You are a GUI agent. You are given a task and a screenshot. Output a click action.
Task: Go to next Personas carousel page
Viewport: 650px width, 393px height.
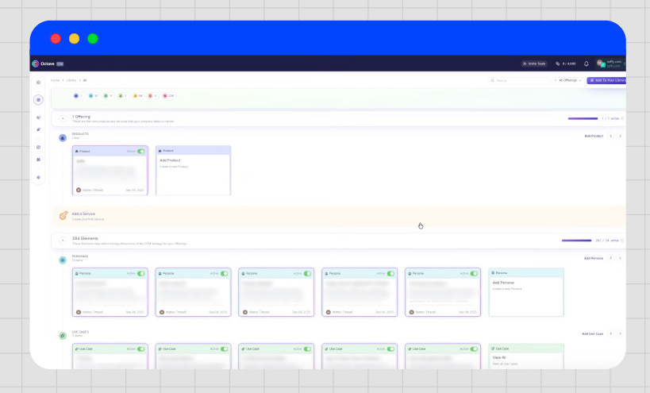(x=620, y=258)
